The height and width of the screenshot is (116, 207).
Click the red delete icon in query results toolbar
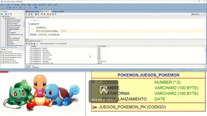[34, 43]
